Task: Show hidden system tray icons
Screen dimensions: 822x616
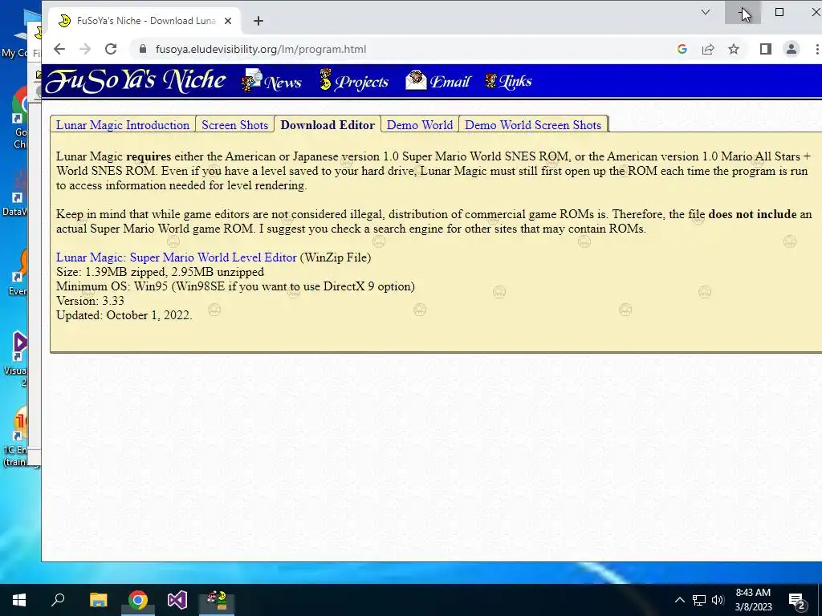Action: pyautogui.click(x=679, y=600)
